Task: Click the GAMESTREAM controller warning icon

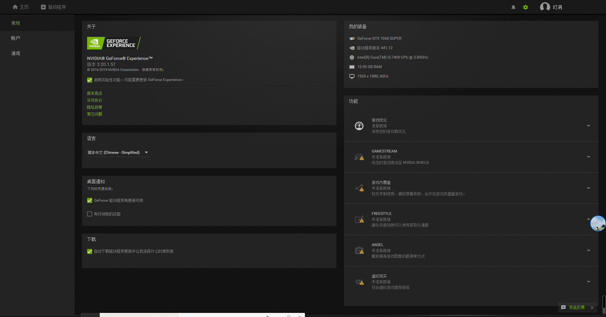Action: coord(359,157)
